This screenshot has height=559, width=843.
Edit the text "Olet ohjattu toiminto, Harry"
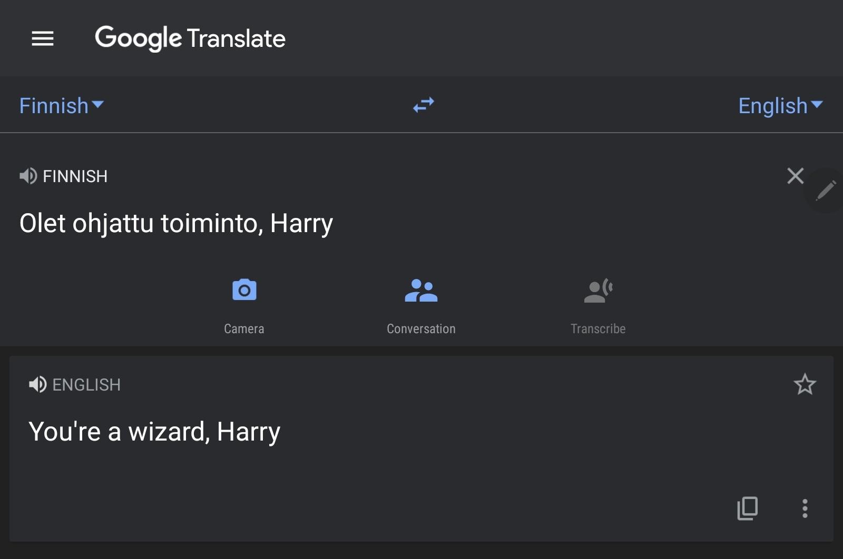point(177,223)
